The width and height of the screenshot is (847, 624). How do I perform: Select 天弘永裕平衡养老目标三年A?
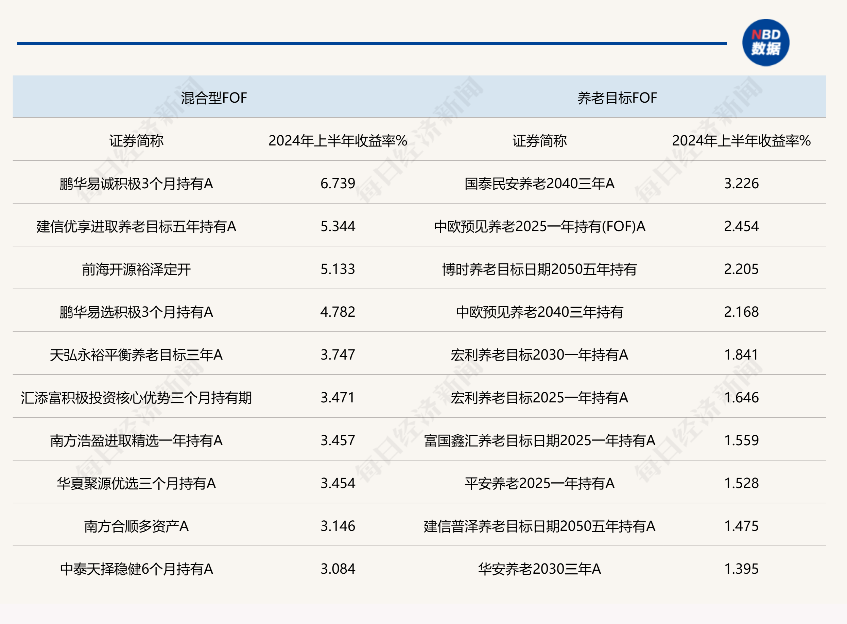tap(136, 355)
